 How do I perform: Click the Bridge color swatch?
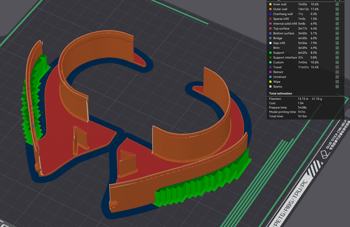(x=270, y=38)
